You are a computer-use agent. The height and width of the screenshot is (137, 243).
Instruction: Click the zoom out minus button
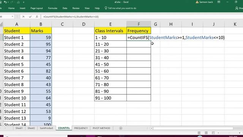click(218, 133)
